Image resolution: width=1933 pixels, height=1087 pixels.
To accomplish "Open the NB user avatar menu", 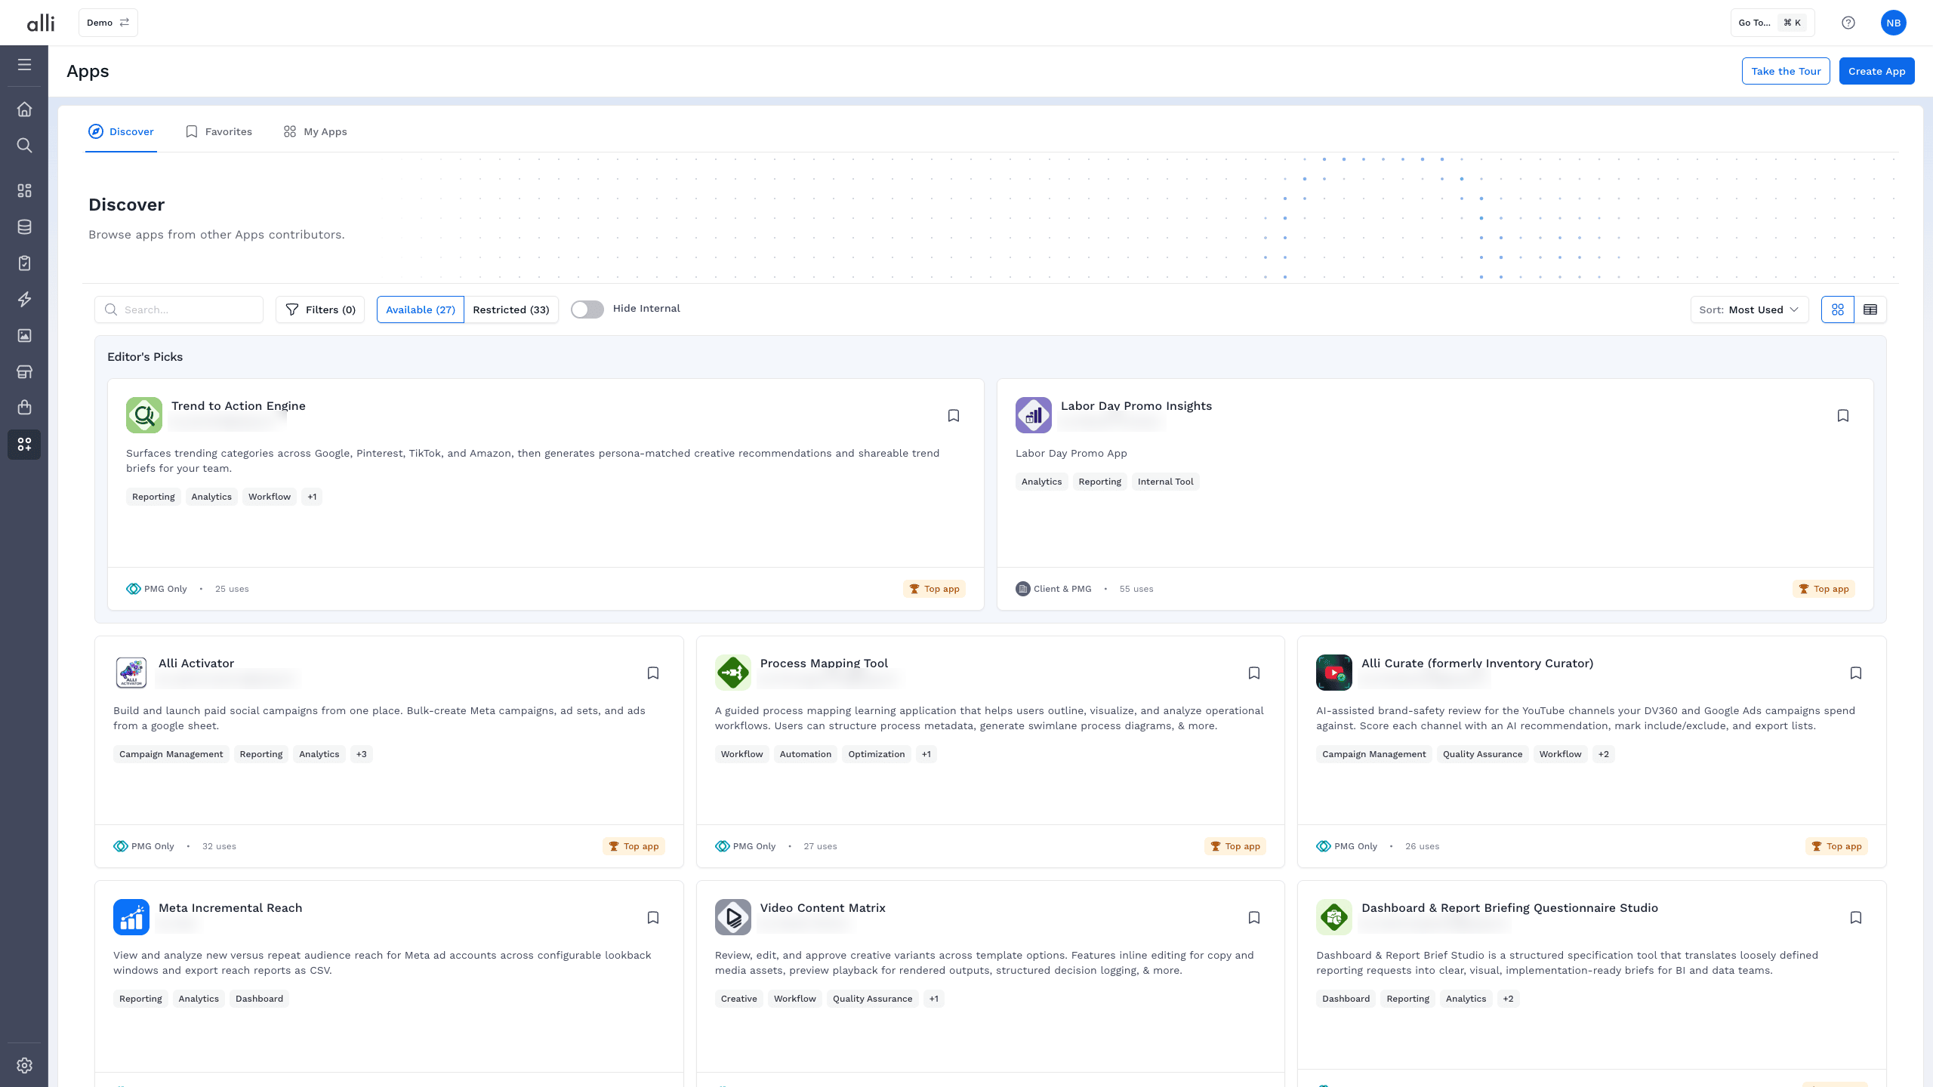I will pyautogui.click(x=1893, y=23).
